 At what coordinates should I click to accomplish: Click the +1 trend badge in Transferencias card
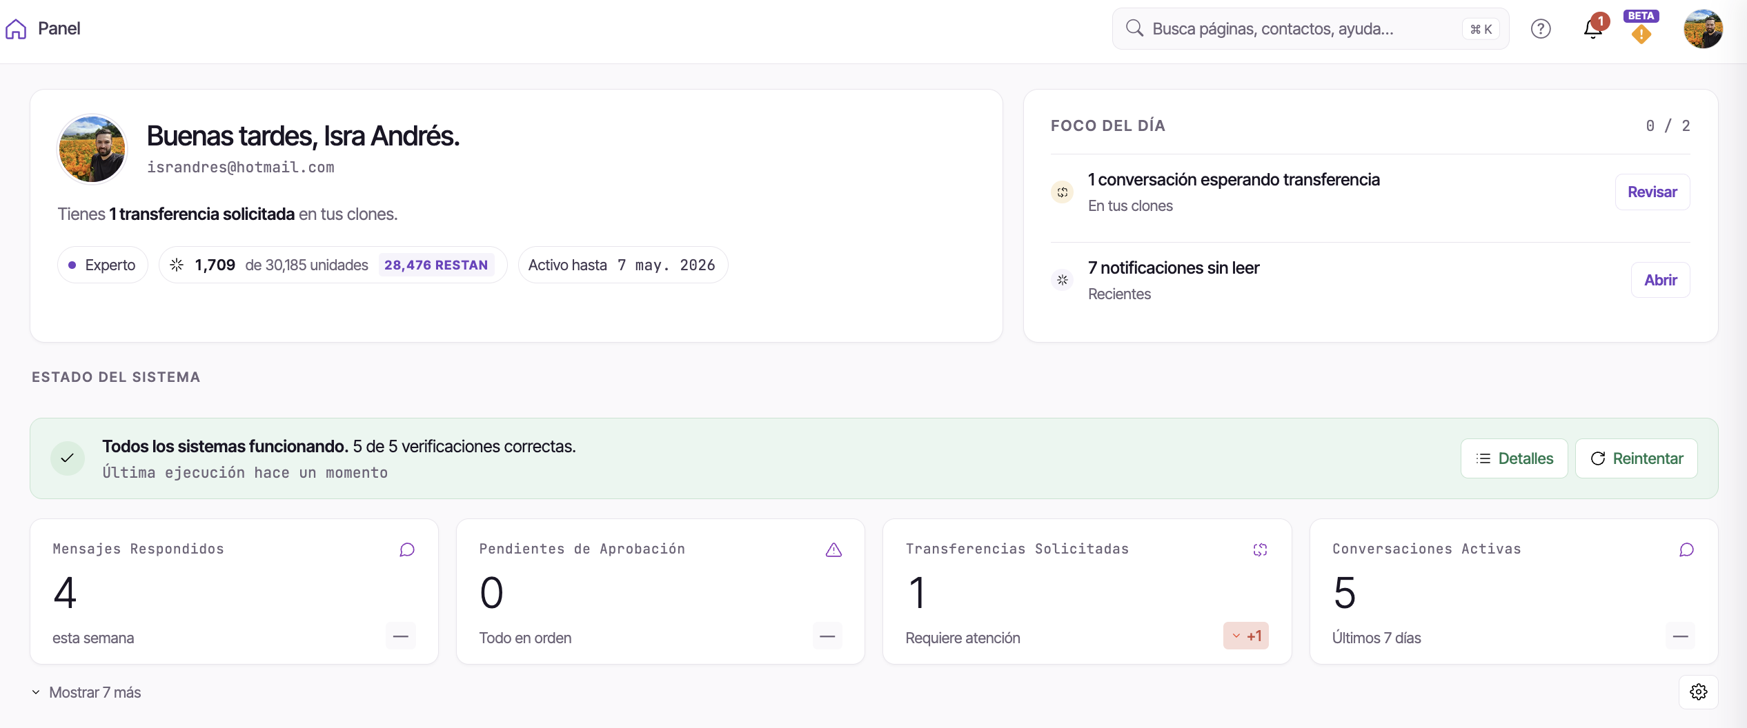point(1246,636)
